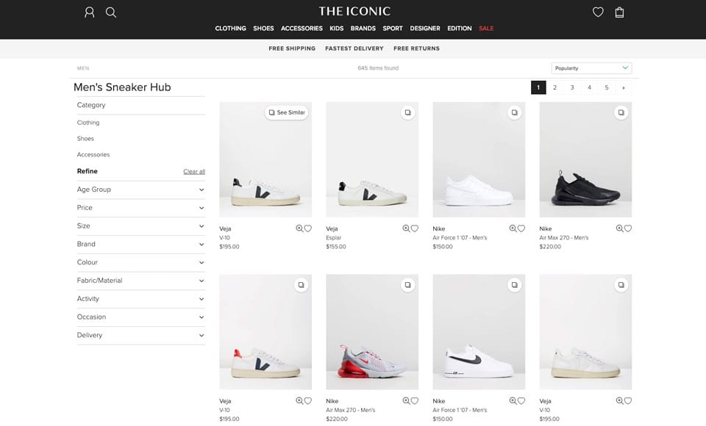The width and height of the screenshot is (706, 426).
Task: Toggle wishlist heart for Veja Esplar
Action: (x=415, y=228)
